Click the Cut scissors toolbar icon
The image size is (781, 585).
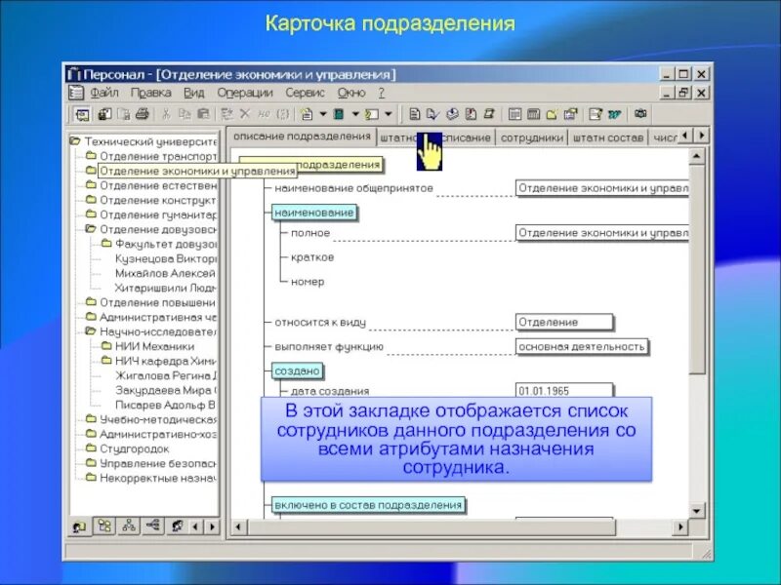(x=166, y=114)
